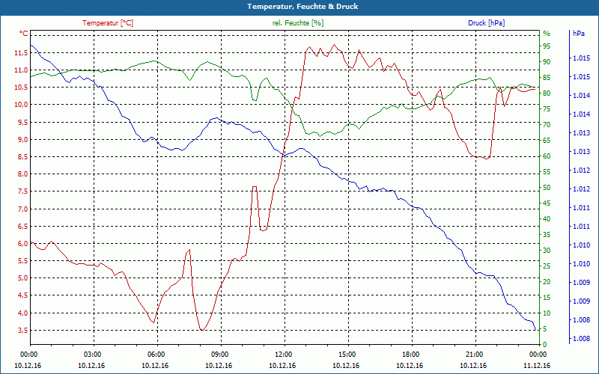599x374 pixels.
Task: Click the 70 tick on the humidity axis
Action: (547, 125)
